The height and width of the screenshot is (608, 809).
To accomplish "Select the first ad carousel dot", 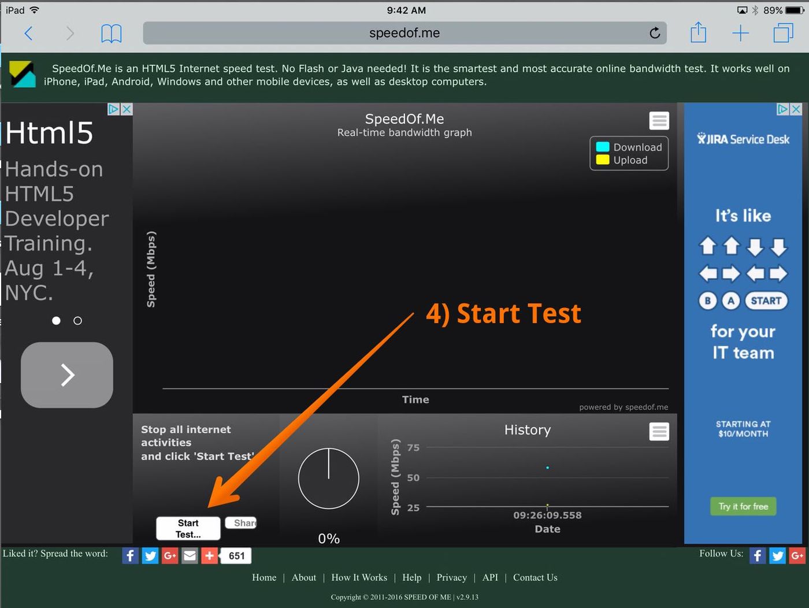I will 56,321.
